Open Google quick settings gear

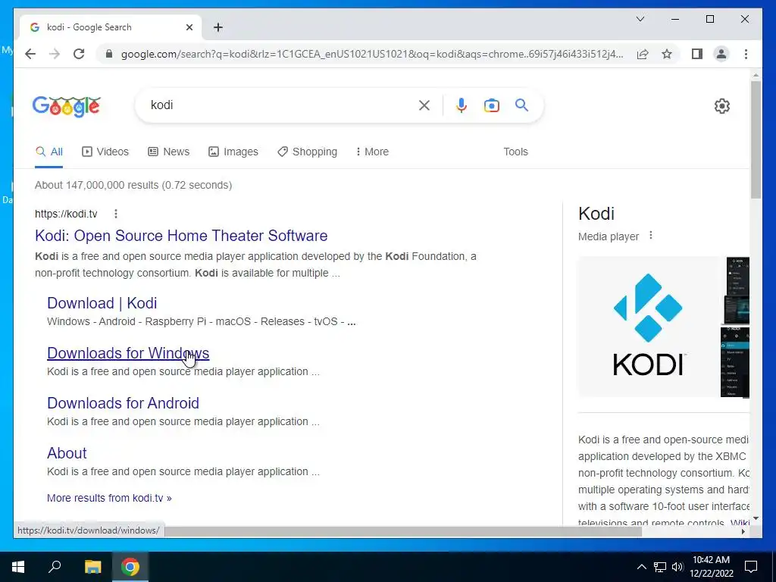(x=722, y=105)
